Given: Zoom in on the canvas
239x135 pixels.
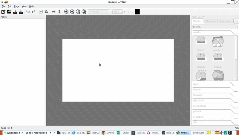Looking at the screenshot, I should click(x=66, y=12).
